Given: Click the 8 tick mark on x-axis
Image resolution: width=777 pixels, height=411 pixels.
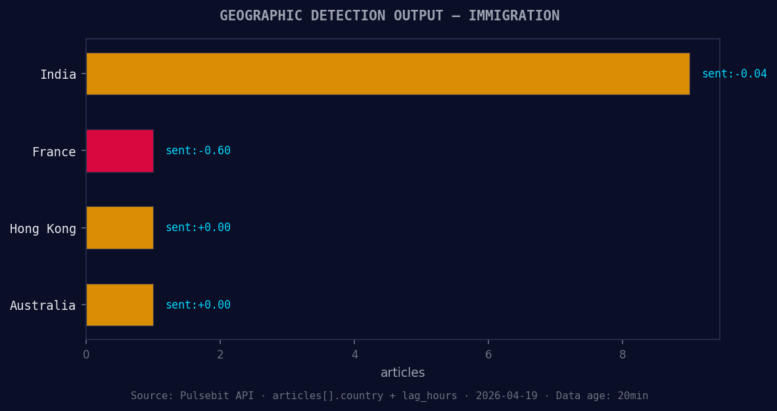Looking at the screenshot, I should point(623,354).
